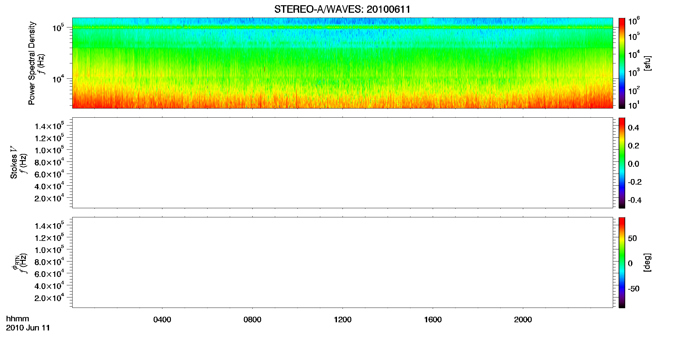Click 1.4×10^5 tick on Stokes V axis
Image resolution: width=685 pixels, height=353 pixels.
[x=49, y=126]
